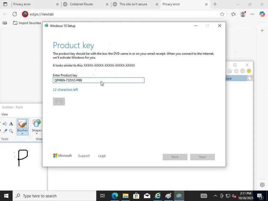Open the Legal link in Setup
Screen dimensions: 268x201
[x=102, y=156]
